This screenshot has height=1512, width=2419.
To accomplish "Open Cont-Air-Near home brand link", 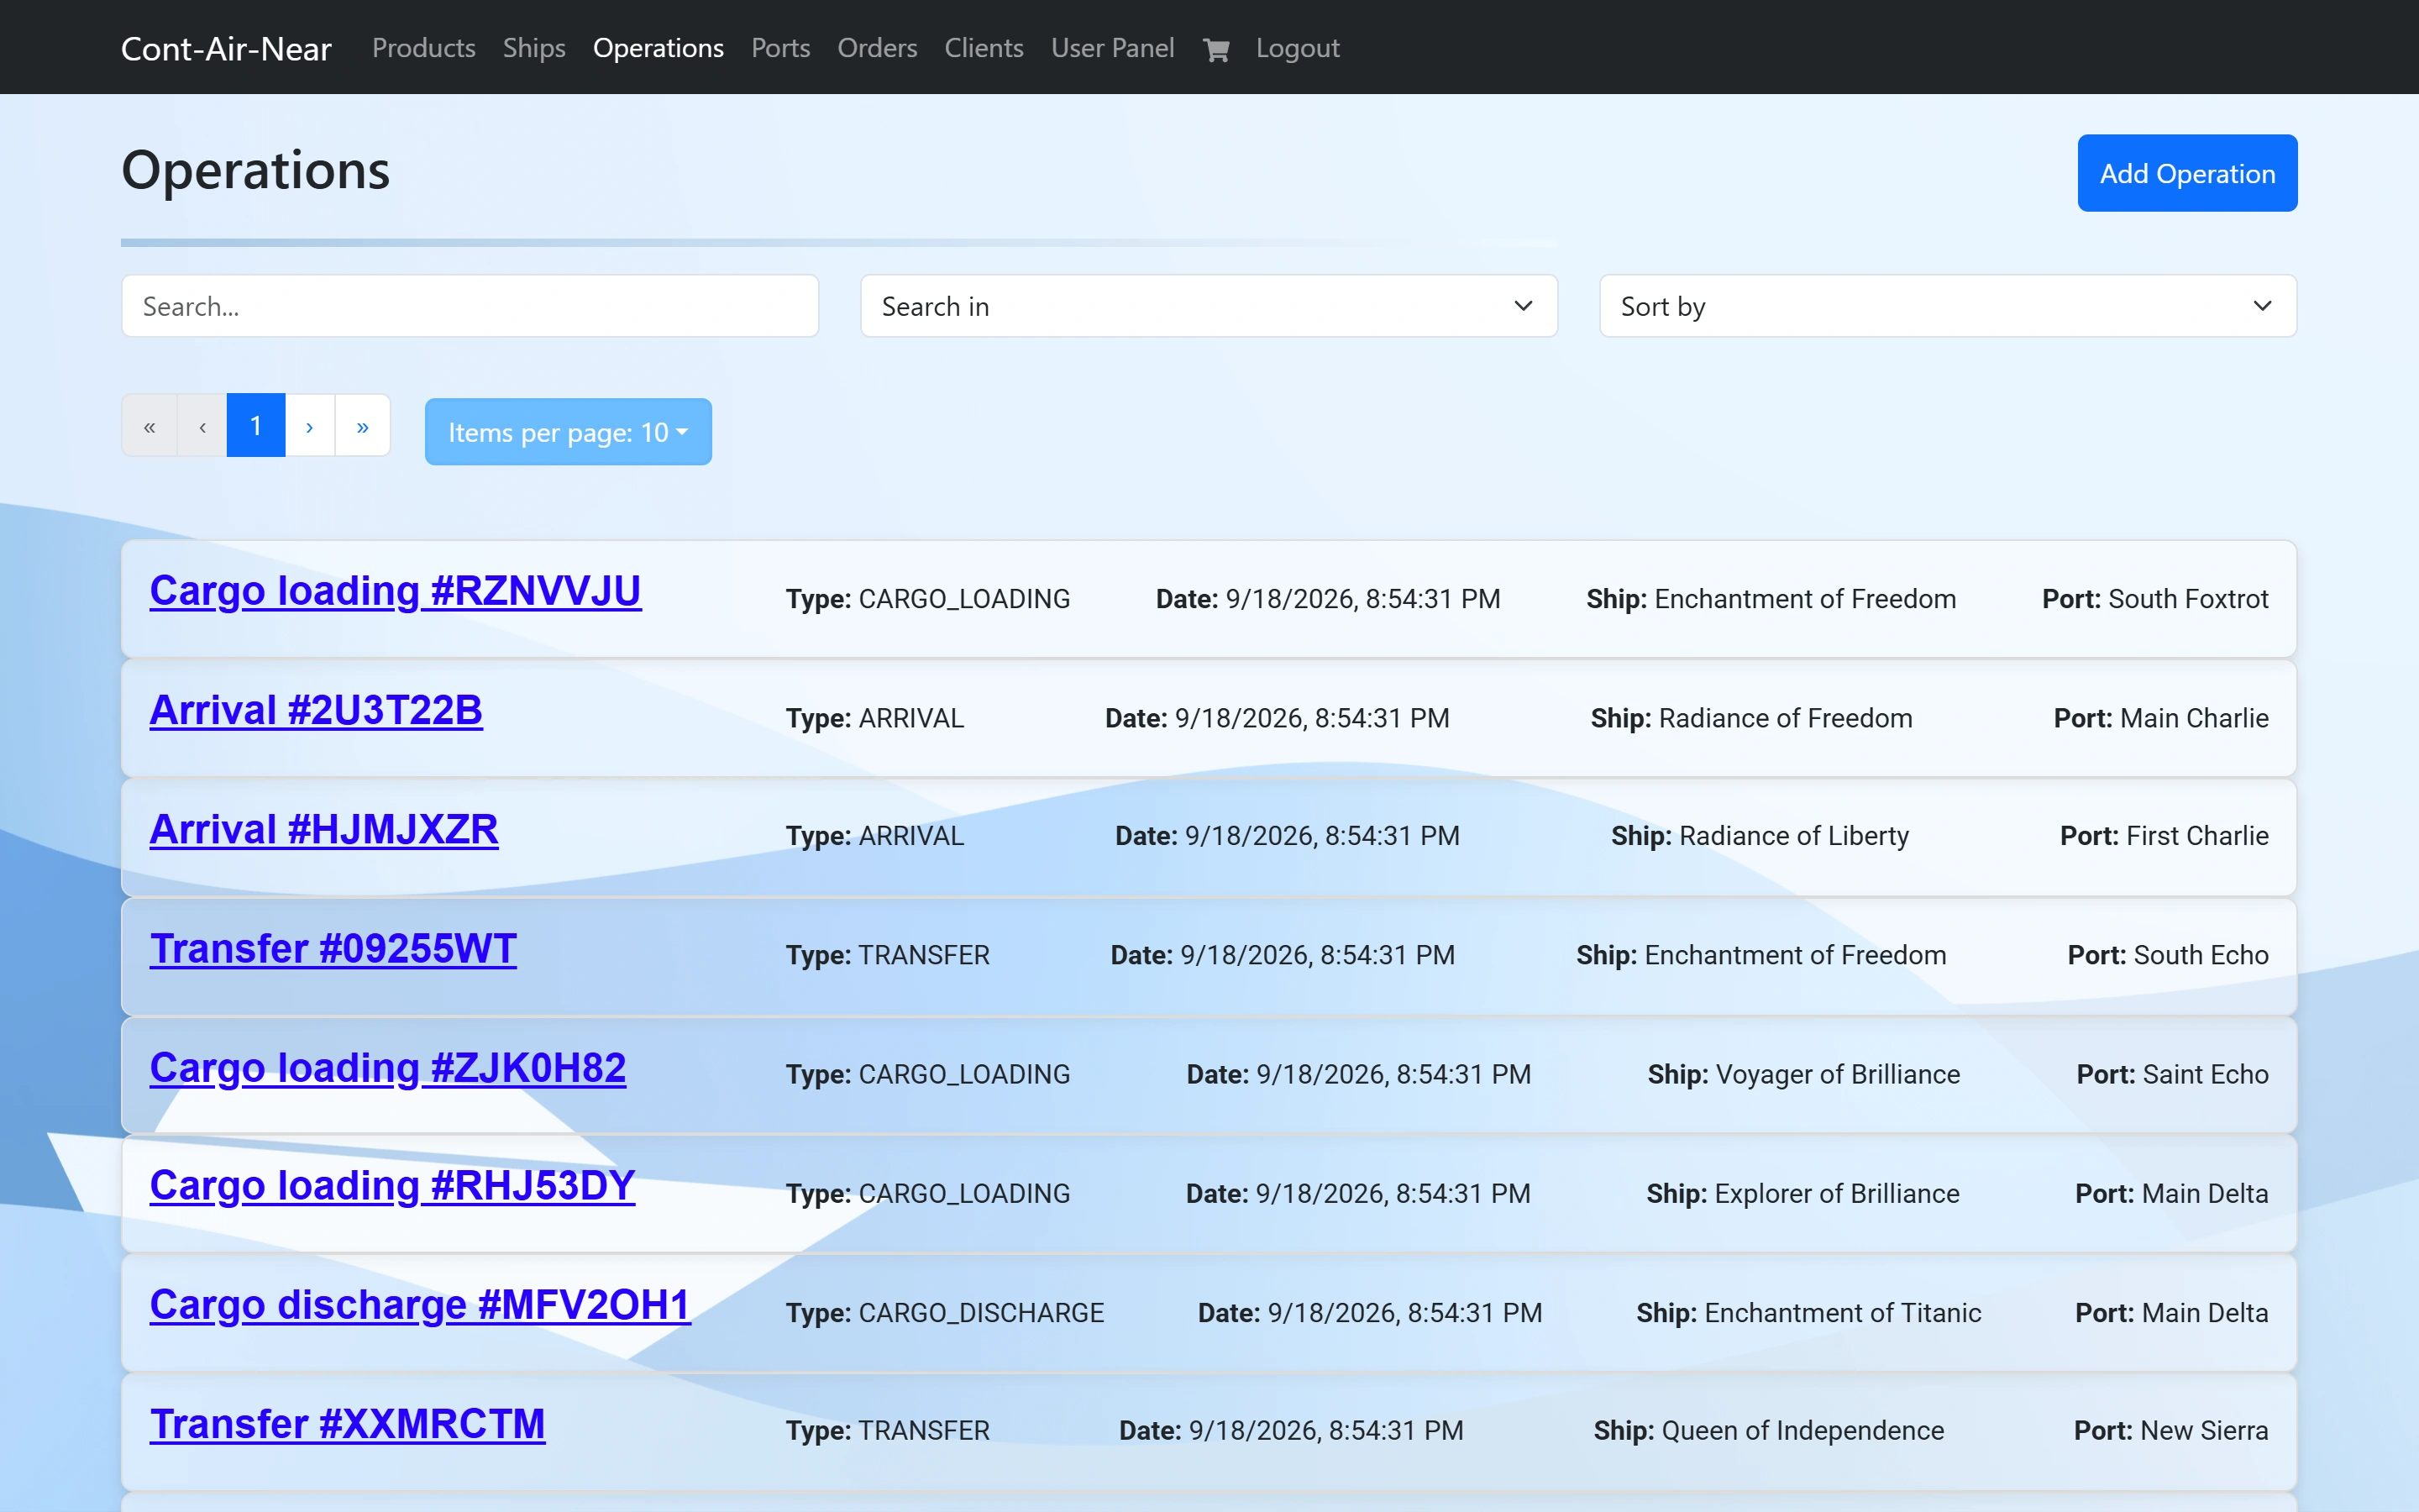I will pyautogui.click(x=226, y=48).
